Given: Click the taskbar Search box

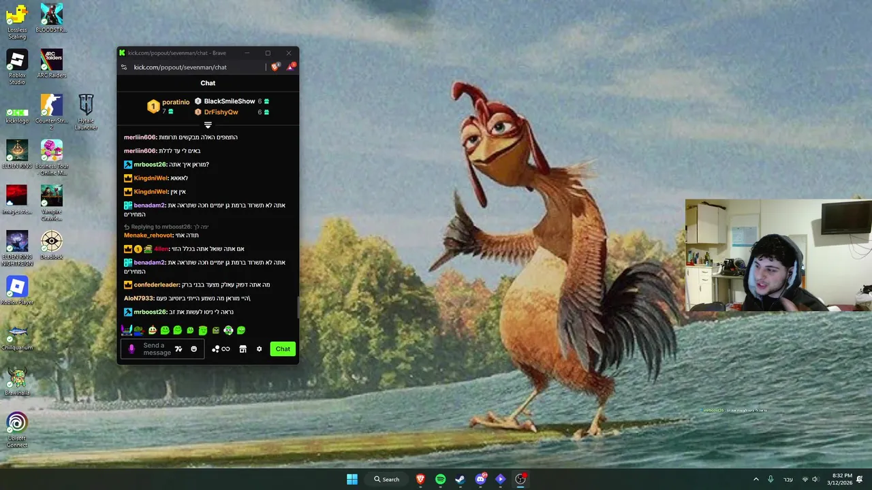Looking at the screenshot, I should (x=386, y=479).
